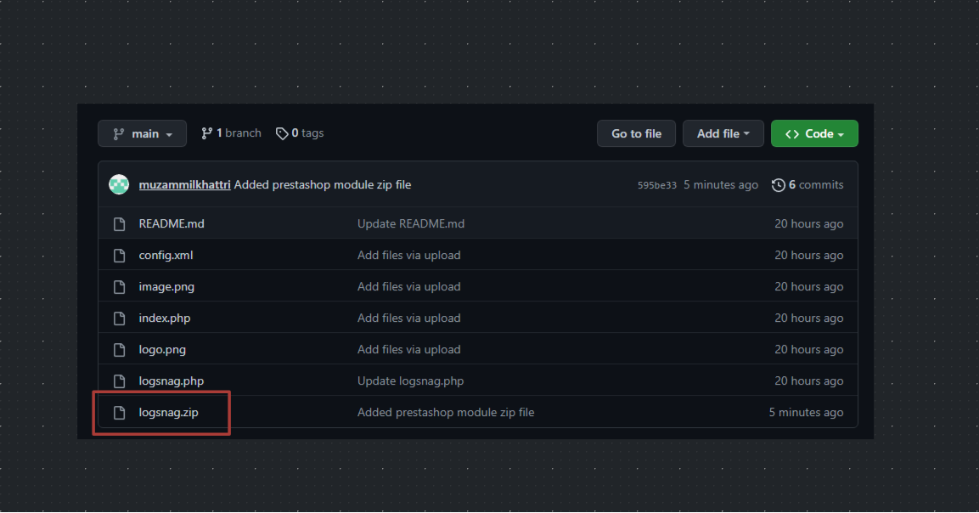Click the commits history clock icon
This screenshot has width=979, height=513.
[x=778, y=185]
